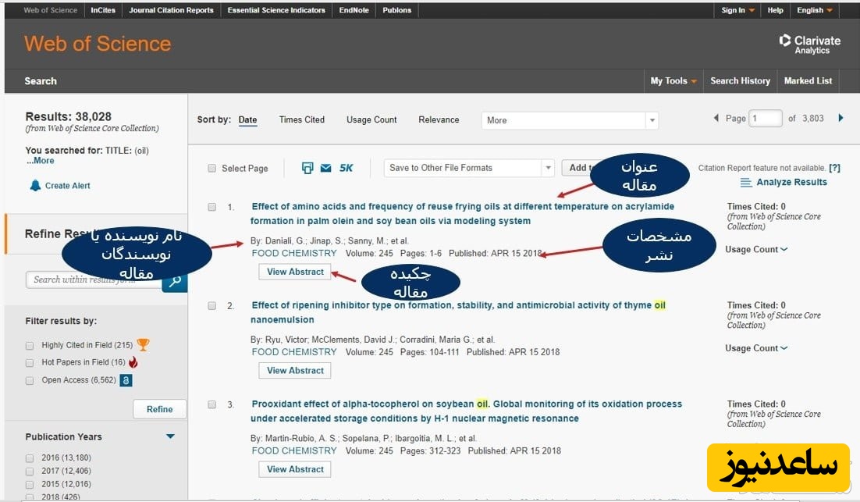Open the My Tools menu
The image size is (860, 502).
pyautogui.click(x=673, y=81)
